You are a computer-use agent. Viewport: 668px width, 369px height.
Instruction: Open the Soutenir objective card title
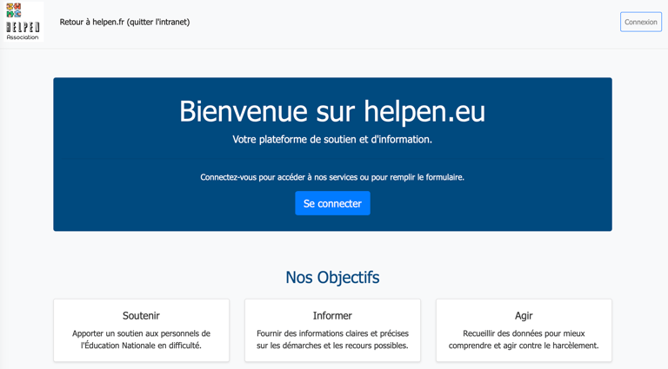(141, 315)
